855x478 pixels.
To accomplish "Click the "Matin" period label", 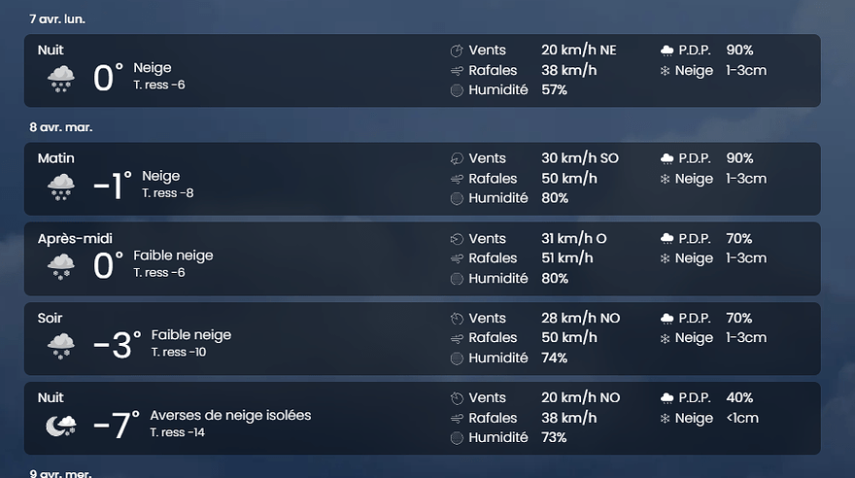I will 56,158.
